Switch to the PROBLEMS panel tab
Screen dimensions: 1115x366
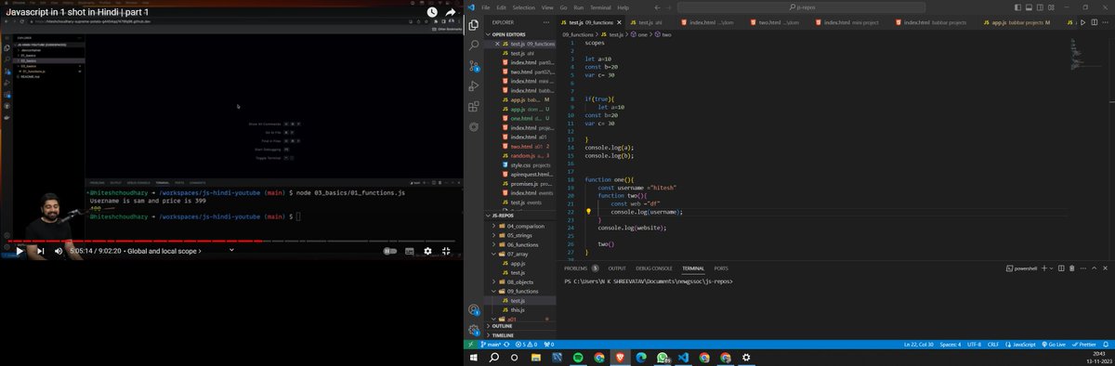coord(582,268)
